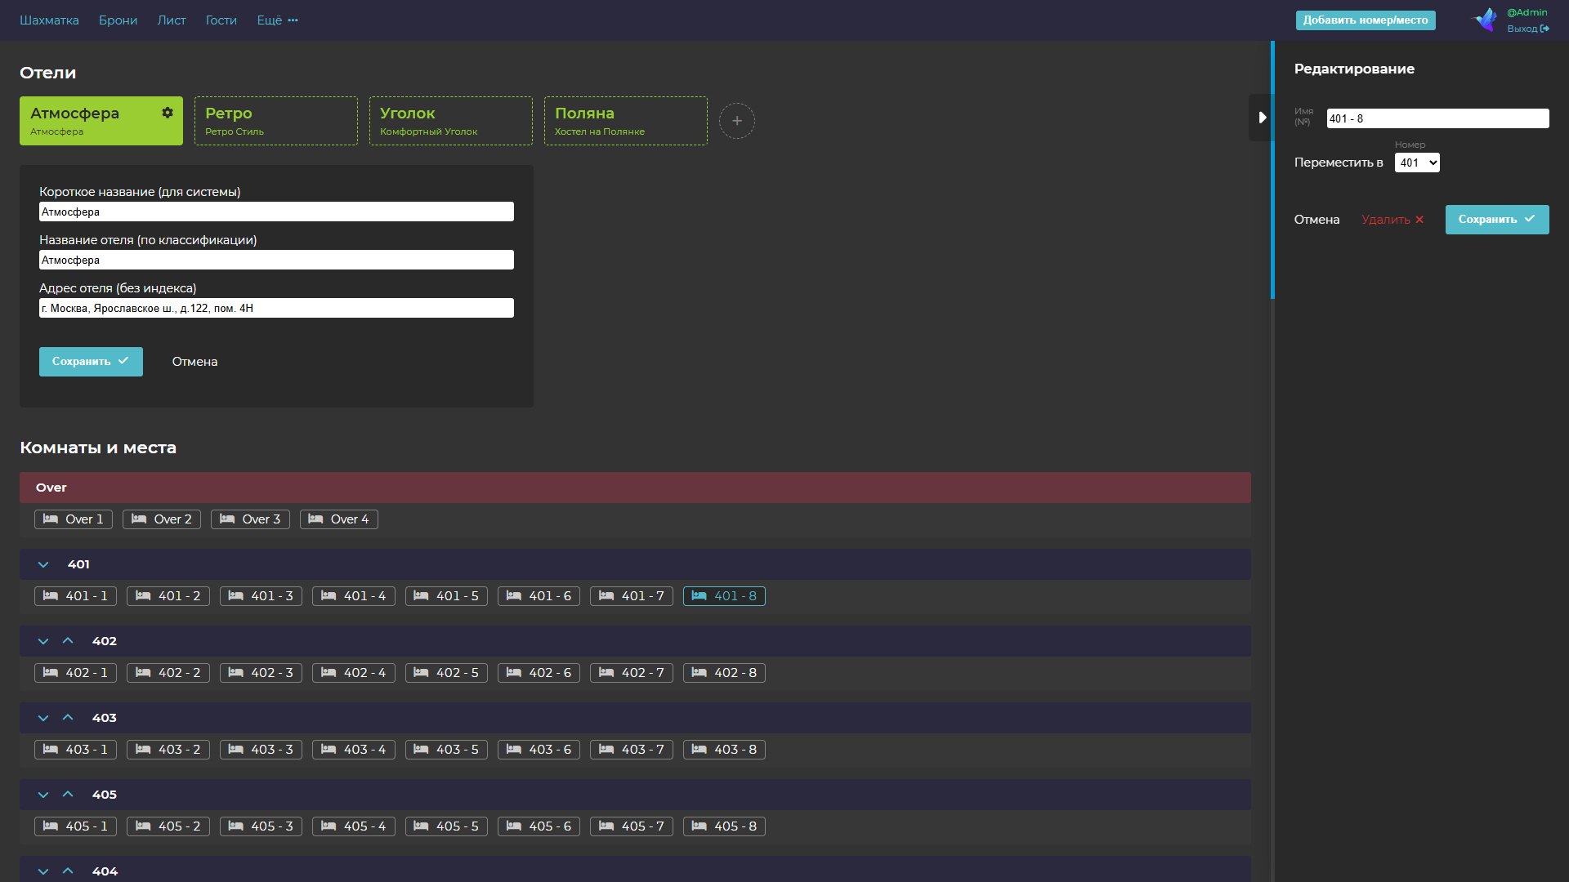Focus the short name input field

click(276, 212)
